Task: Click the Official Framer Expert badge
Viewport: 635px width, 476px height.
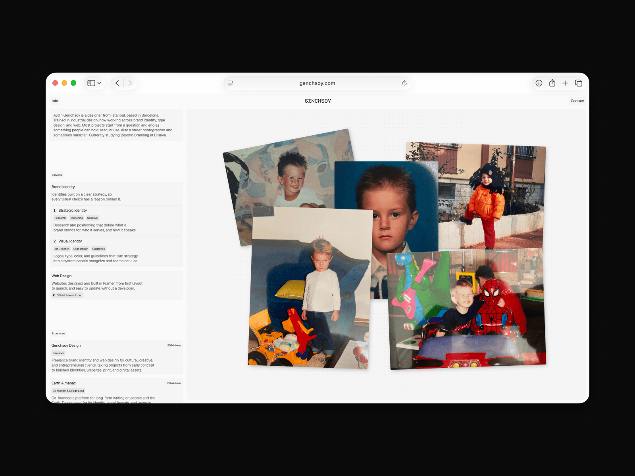Action: pyautogui.click(x=67, y=295)
